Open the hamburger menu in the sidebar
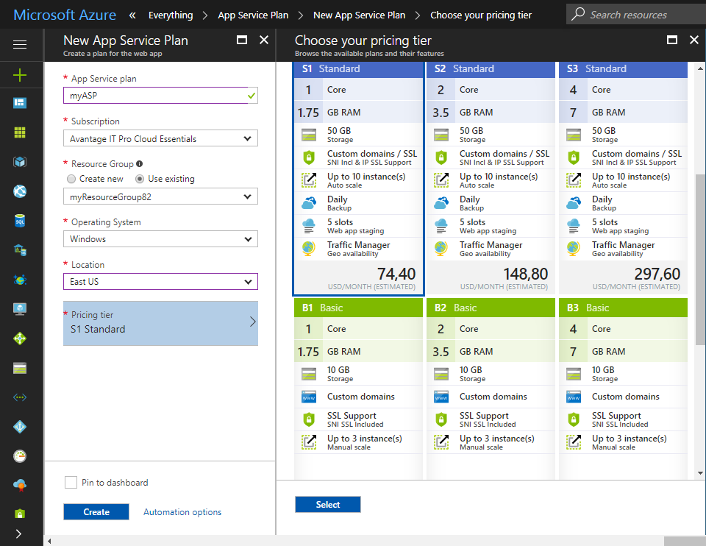706x546 pixels. (20, 45)
